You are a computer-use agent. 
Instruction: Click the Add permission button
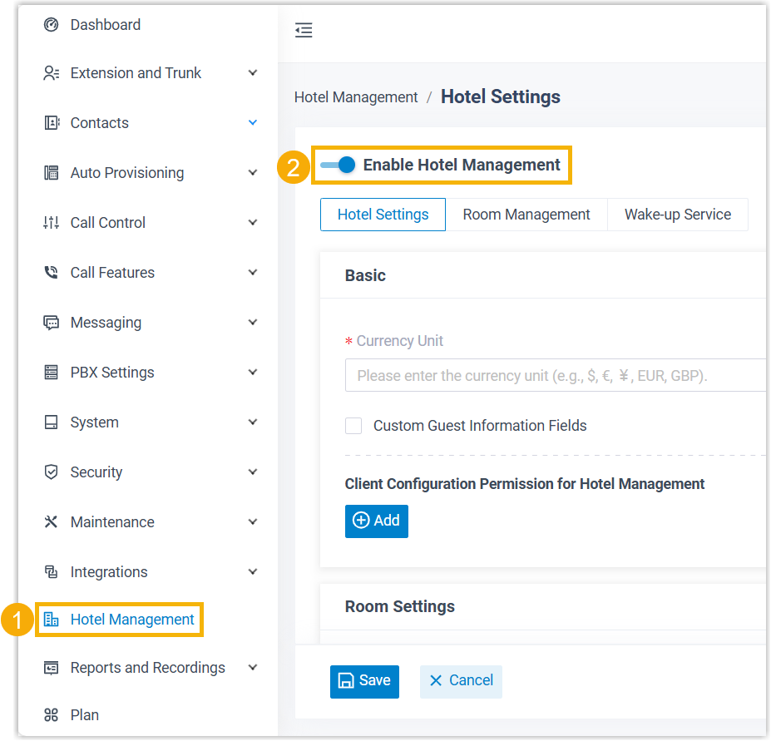377,521
